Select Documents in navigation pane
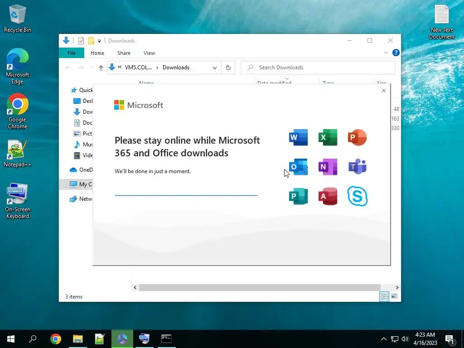Viewport: 464px width, 348px height. point(82,122)
